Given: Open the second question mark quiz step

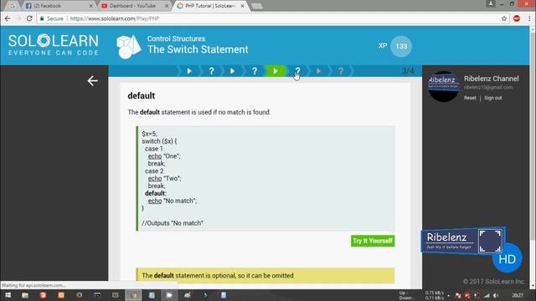Looking at the screenshot, I should click(x=255, y=71).
